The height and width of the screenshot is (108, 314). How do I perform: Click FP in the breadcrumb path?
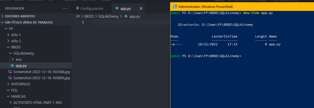pyautogui.click(x=78, y=17)
